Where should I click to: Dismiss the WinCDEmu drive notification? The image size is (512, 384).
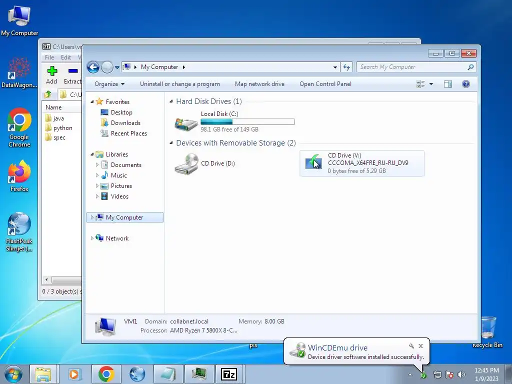[421, 346]
